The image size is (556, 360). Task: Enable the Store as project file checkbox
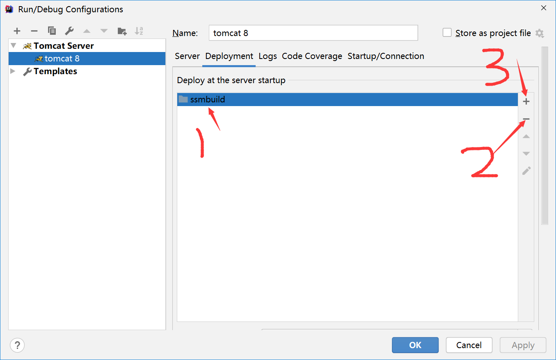(x=447, y=33)
